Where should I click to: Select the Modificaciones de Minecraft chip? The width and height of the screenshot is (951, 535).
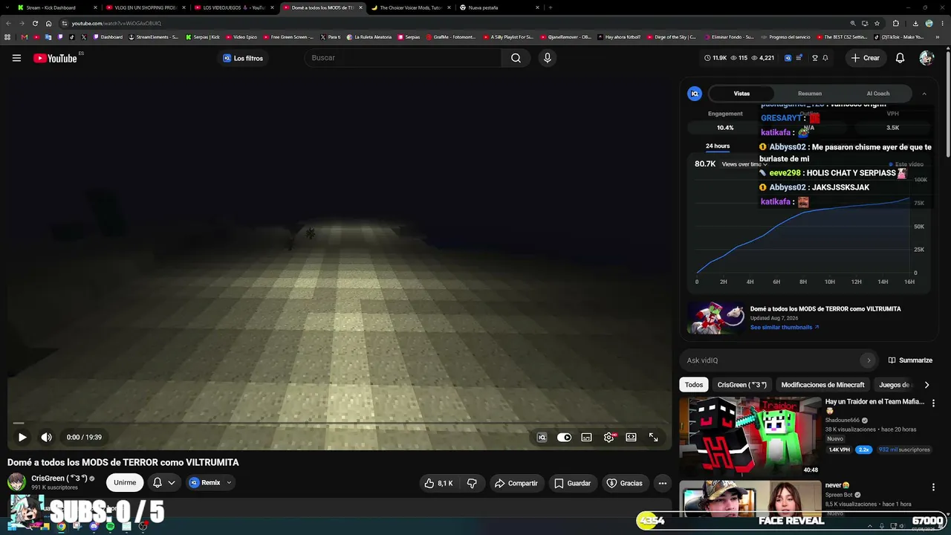pyautogui.click(x=822, y=385)
